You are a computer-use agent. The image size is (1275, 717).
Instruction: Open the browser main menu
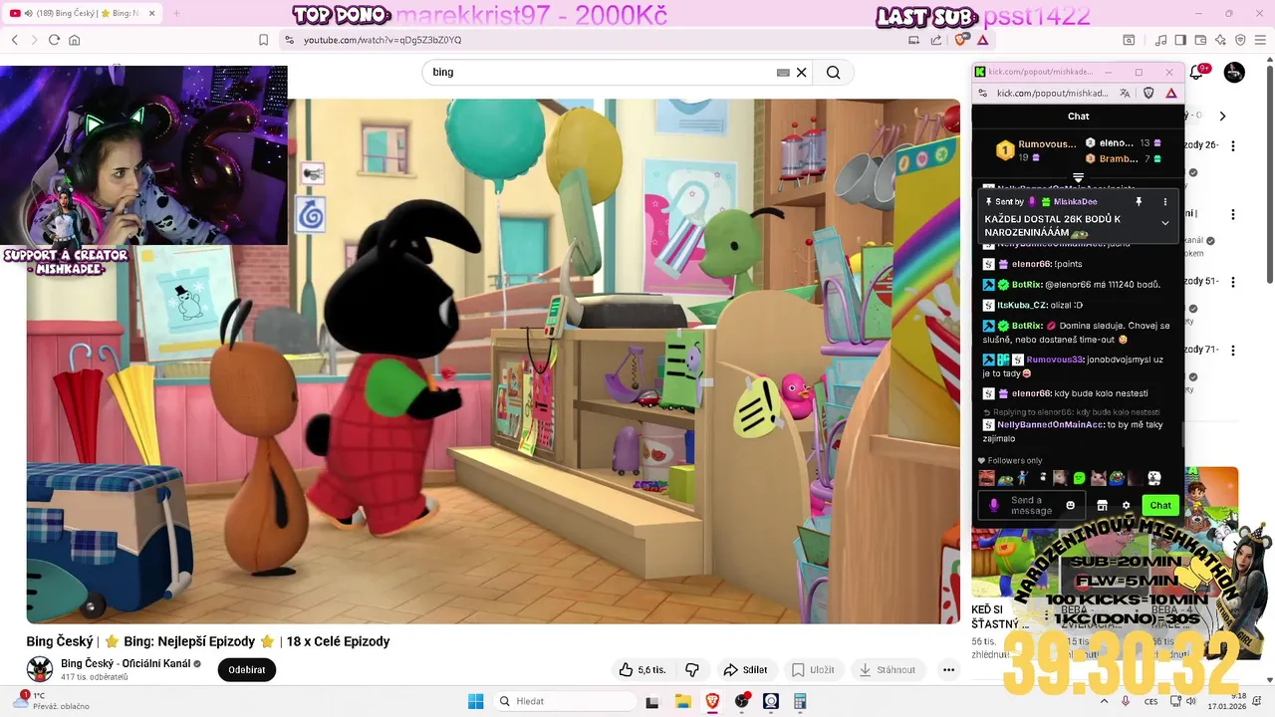1260,40
